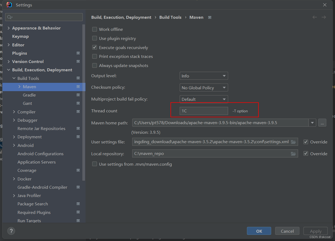Viewport: 335px width, 241px height.
Task: Click the project icon on the Gradle row
Action: pos(78,95)
